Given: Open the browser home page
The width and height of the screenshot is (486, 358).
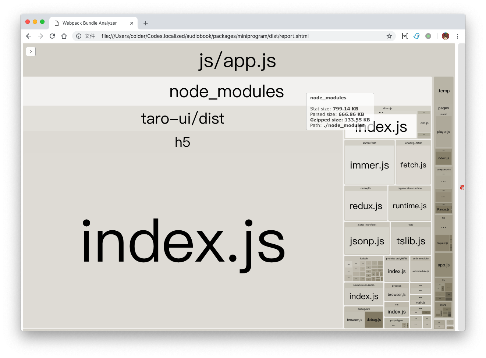Looking at the screenshot, I should tap(64, 36).
